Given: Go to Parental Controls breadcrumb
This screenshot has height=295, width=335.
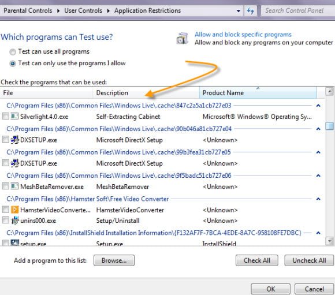Looking at the screenshot, I should pos(28,10).
